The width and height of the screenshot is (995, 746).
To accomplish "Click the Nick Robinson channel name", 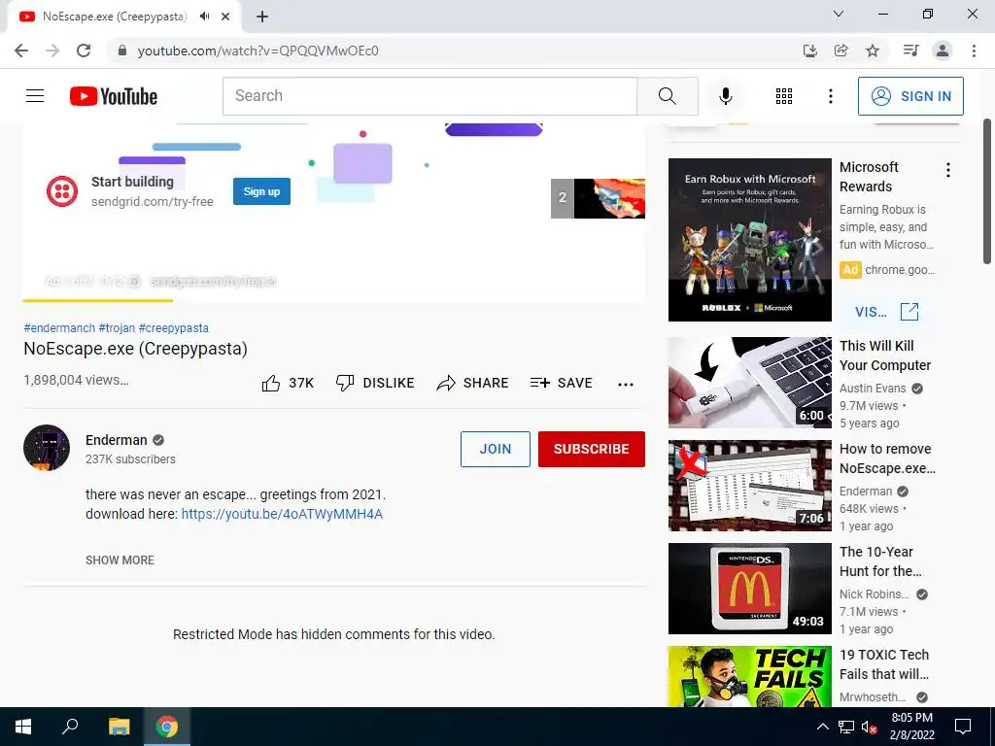I will [x=874, y=594].
